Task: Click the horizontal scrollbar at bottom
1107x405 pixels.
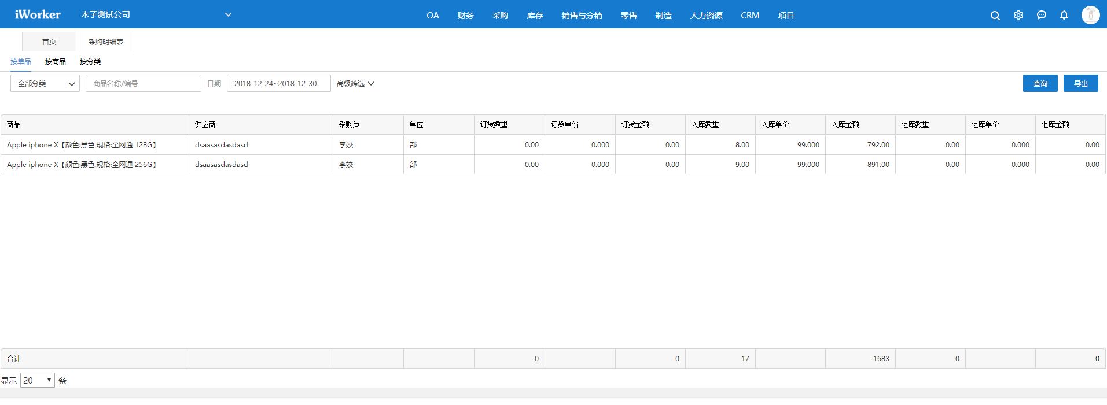Action: (553, 393)
